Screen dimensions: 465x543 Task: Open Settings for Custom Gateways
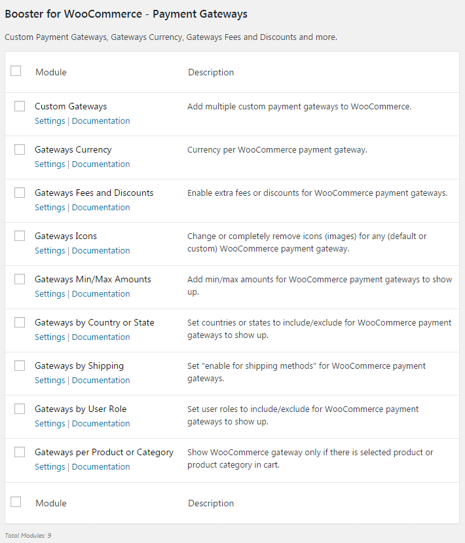pyautogui.click(x=50, y=121)
